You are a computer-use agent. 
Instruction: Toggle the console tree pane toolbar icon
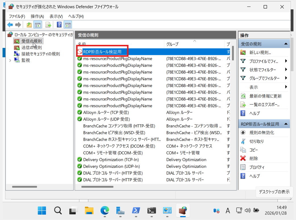[x=37, y=25]
